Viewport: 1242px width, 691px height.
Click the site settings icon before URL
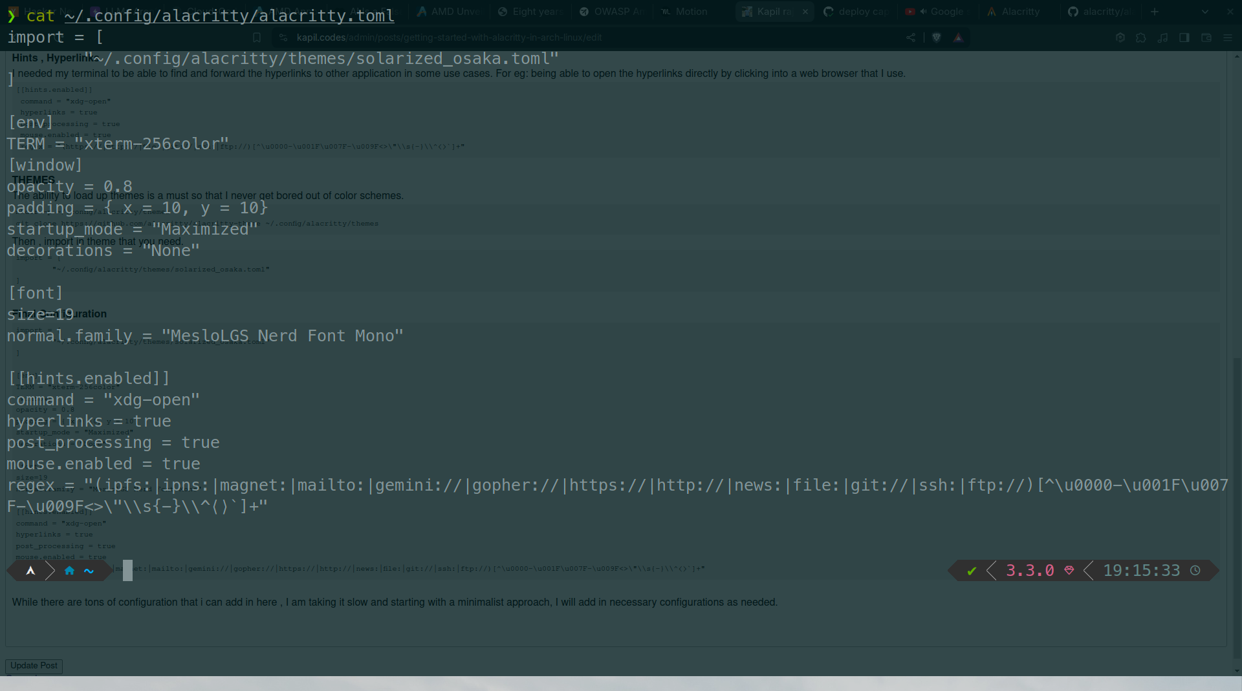pos(283,37)
